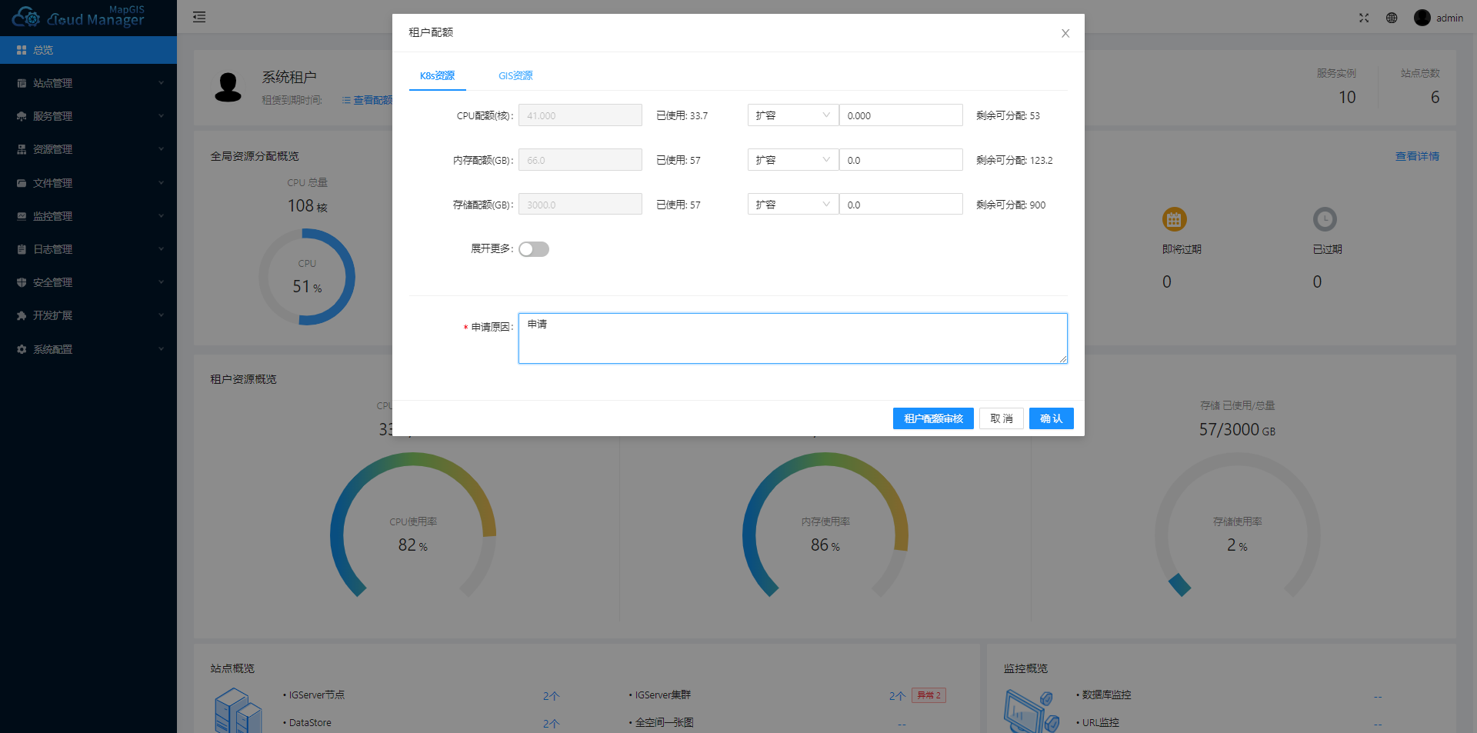Switch to the K8s资源 tab
Image resolution: width=1477 pixels, height=733 pixels.
coord(437,75)
